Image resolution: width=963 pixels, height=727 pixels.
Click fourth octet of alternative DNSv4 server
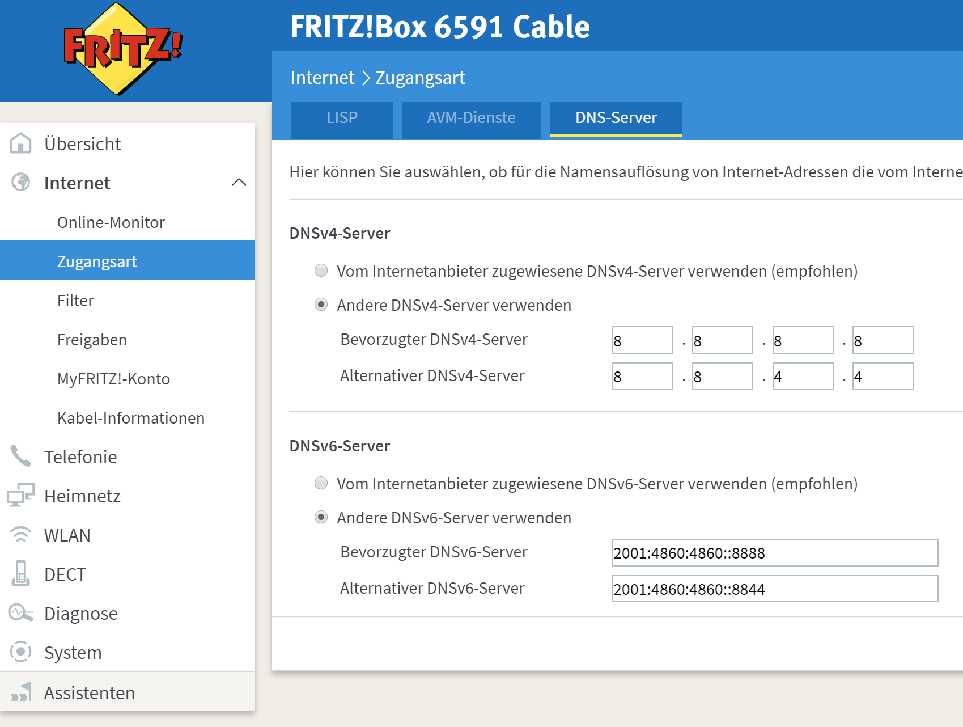click(883, 376)
